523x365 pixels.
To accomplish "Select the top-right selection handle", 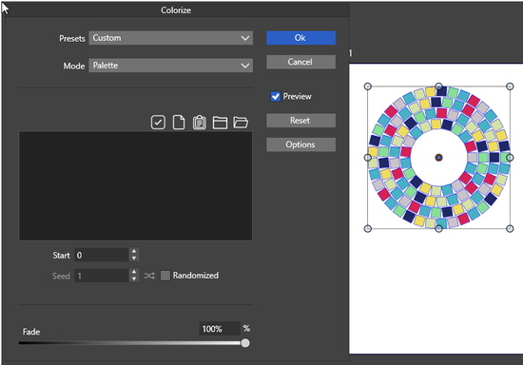I will coord(510,86).
